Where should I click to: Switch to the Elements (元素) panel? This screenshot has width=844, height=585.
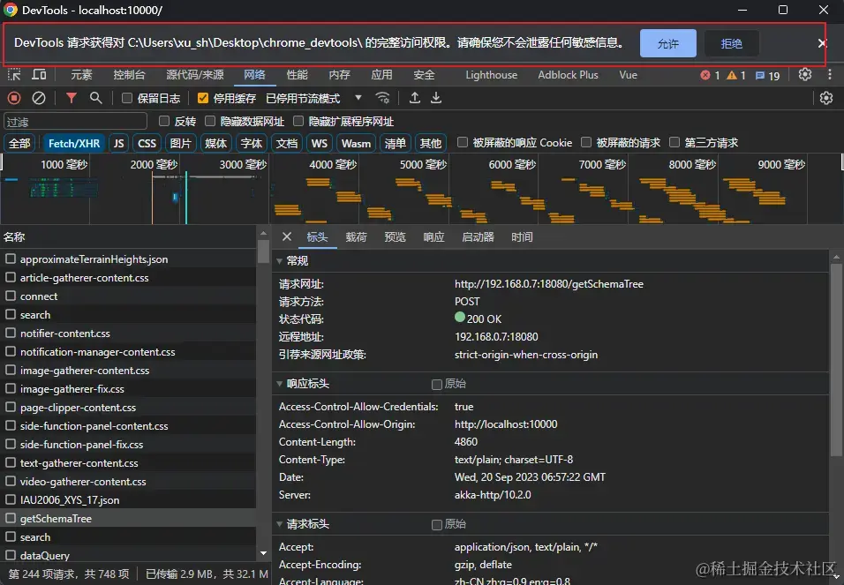click(81, 75)
